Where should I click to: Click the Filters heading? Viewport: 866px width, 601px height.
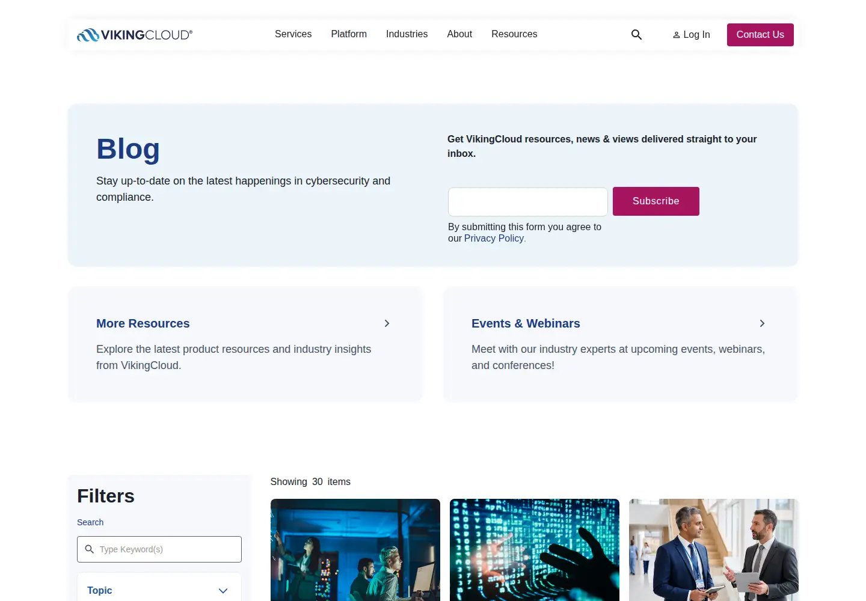click(106, 496)
